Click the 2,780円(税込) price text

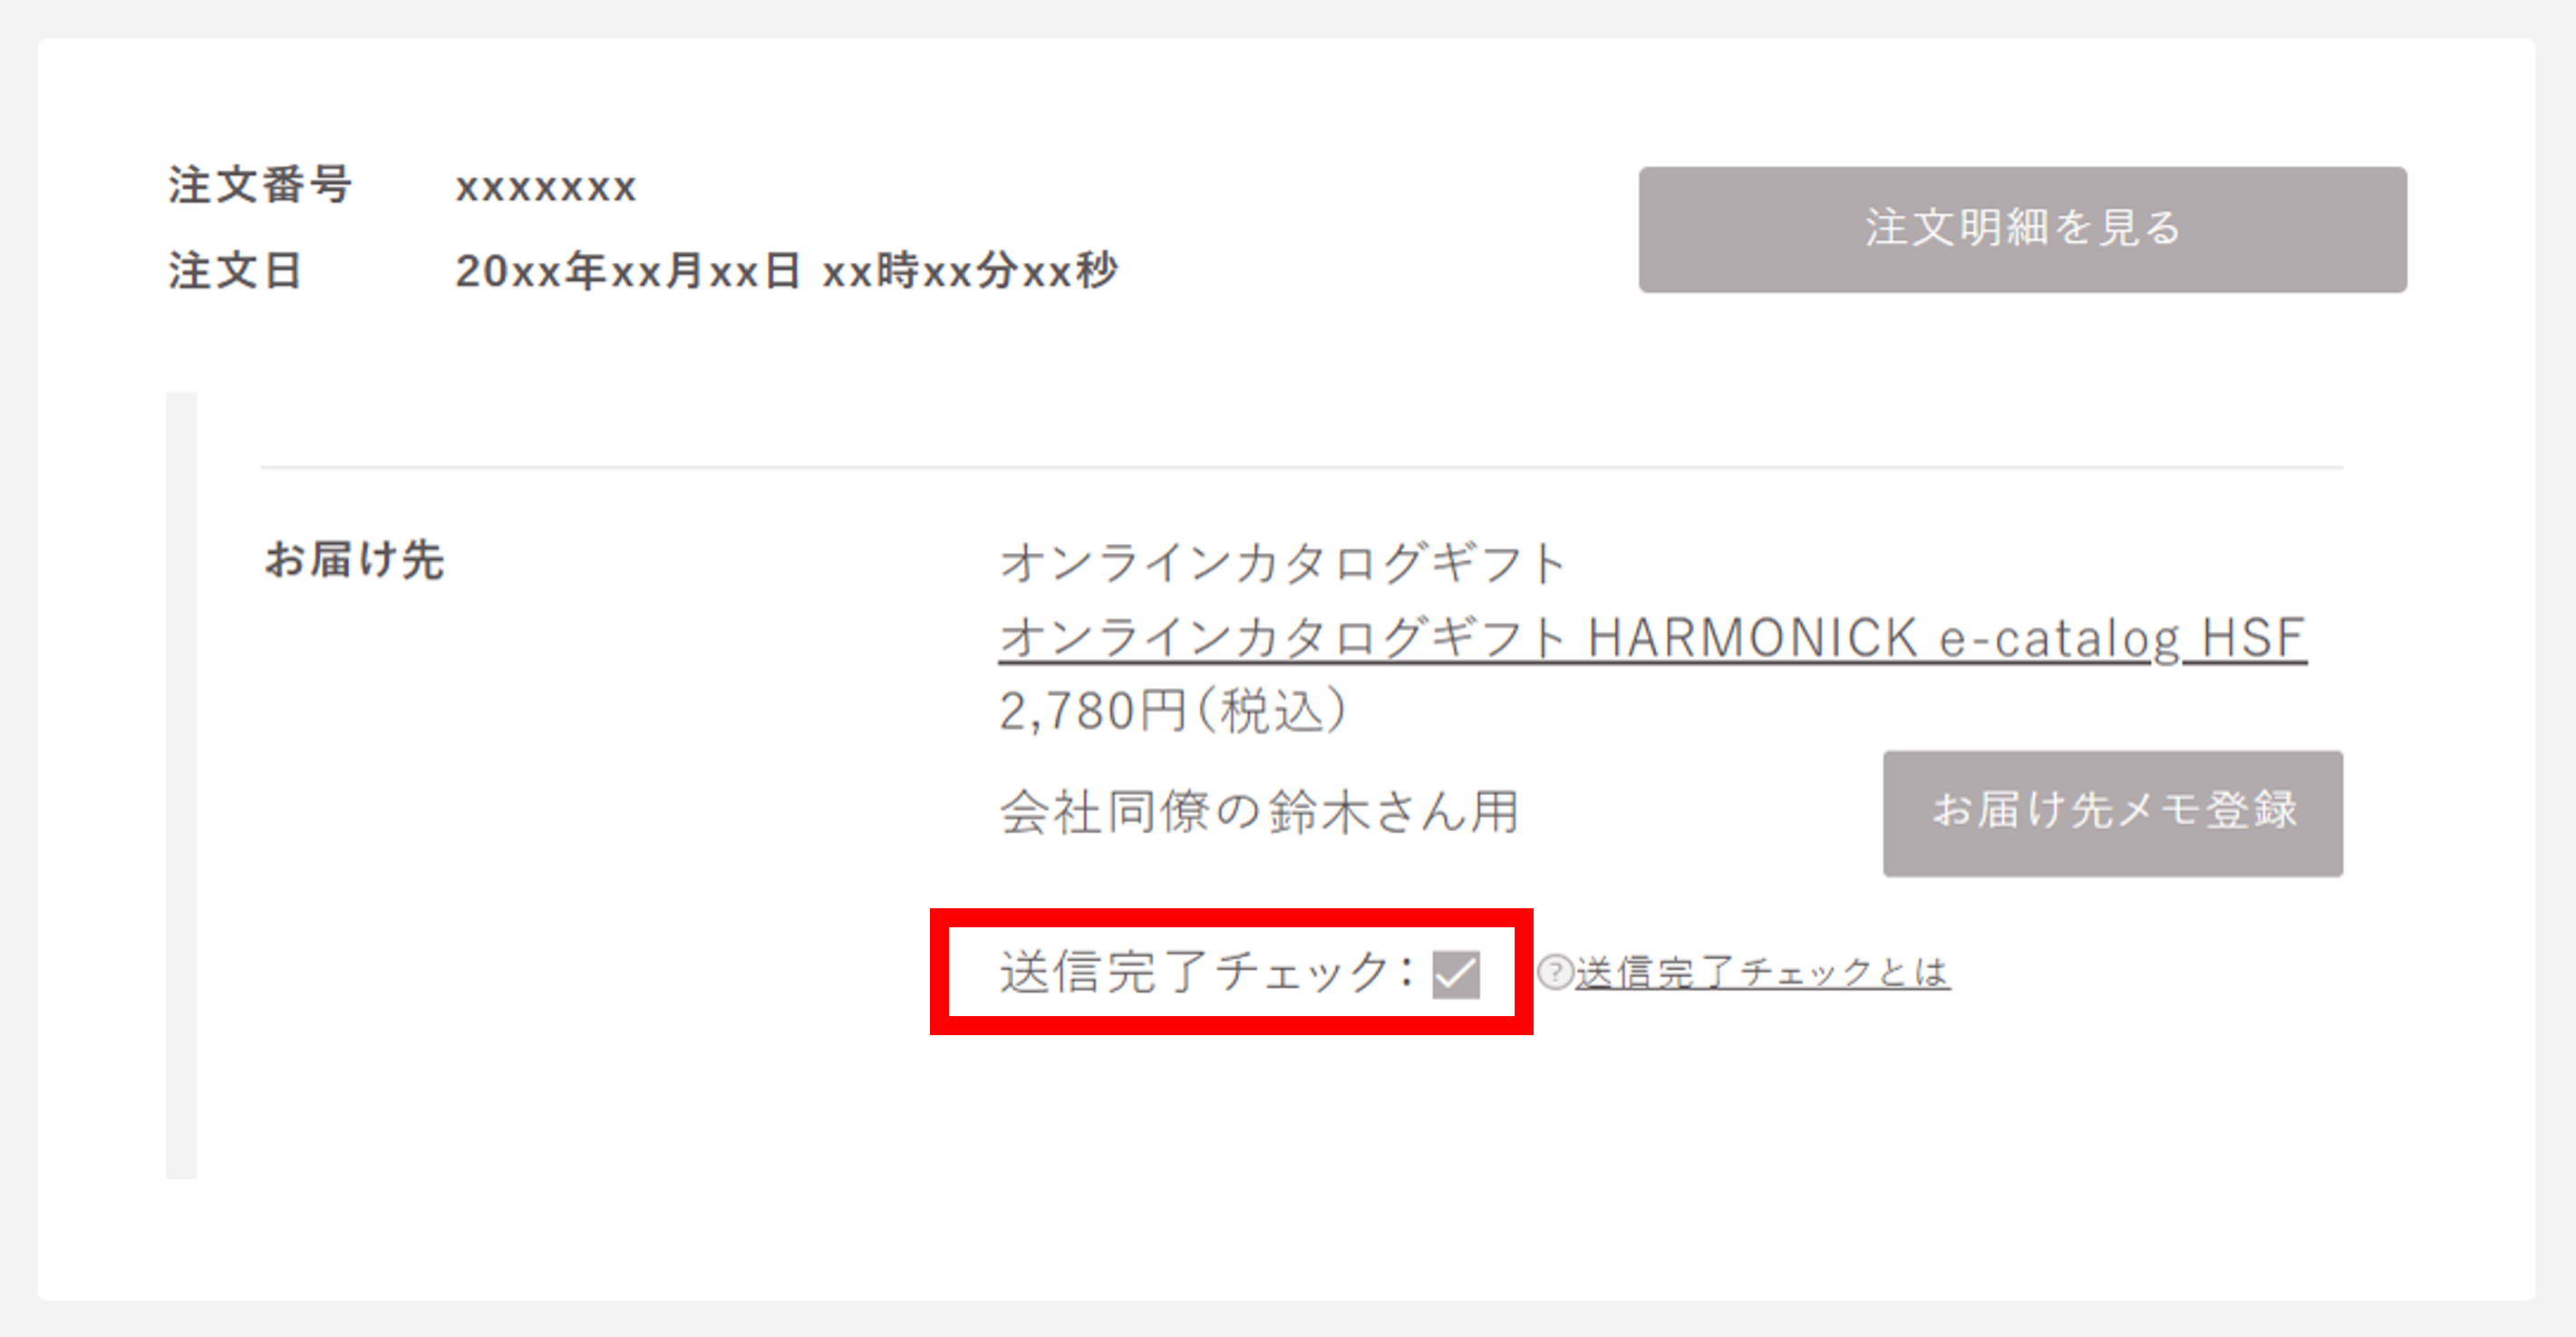1173,711
